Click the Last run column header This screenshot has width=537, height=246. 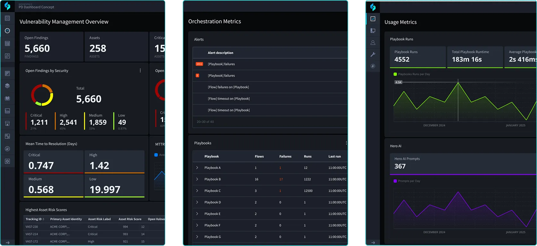tap(334, 156)
